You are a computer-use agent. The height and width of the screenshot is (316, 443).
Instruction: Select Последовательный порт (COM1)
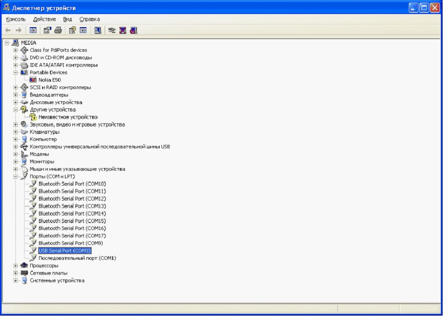click(77, 258)
